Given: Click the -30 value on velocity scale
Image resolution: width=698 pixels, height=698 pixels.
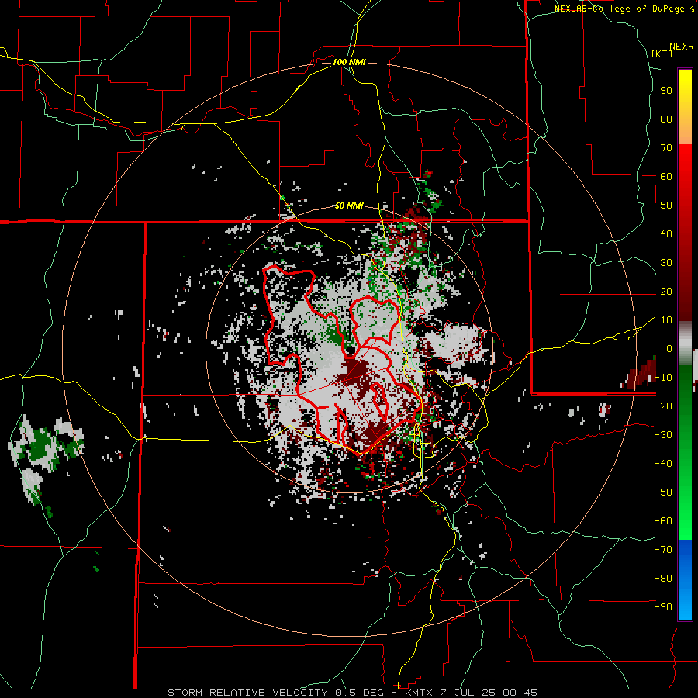Looking at the screenshot, I should pyautogui.click(x=663, y=435).
